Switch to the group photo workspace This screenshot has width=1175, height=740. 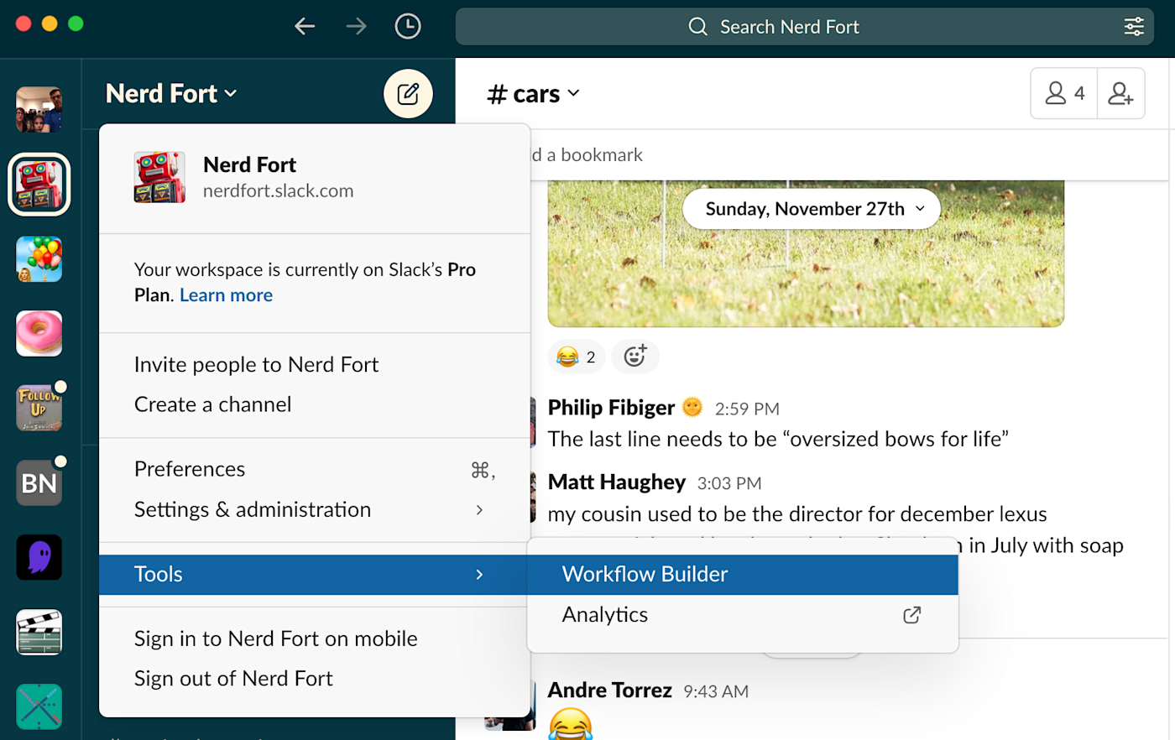(39, 110)
